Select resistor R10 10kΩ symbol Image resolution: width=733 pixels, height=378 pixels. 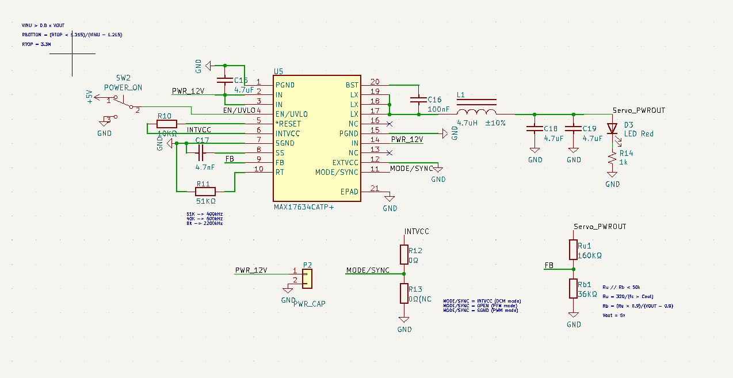[x=166, y=124]
